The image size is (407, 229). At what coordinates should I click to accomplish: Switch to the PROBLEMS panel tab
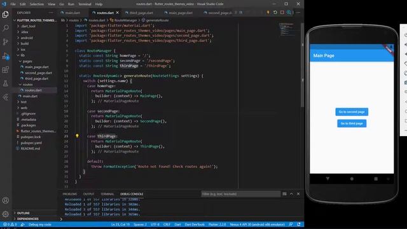[70, 194]
